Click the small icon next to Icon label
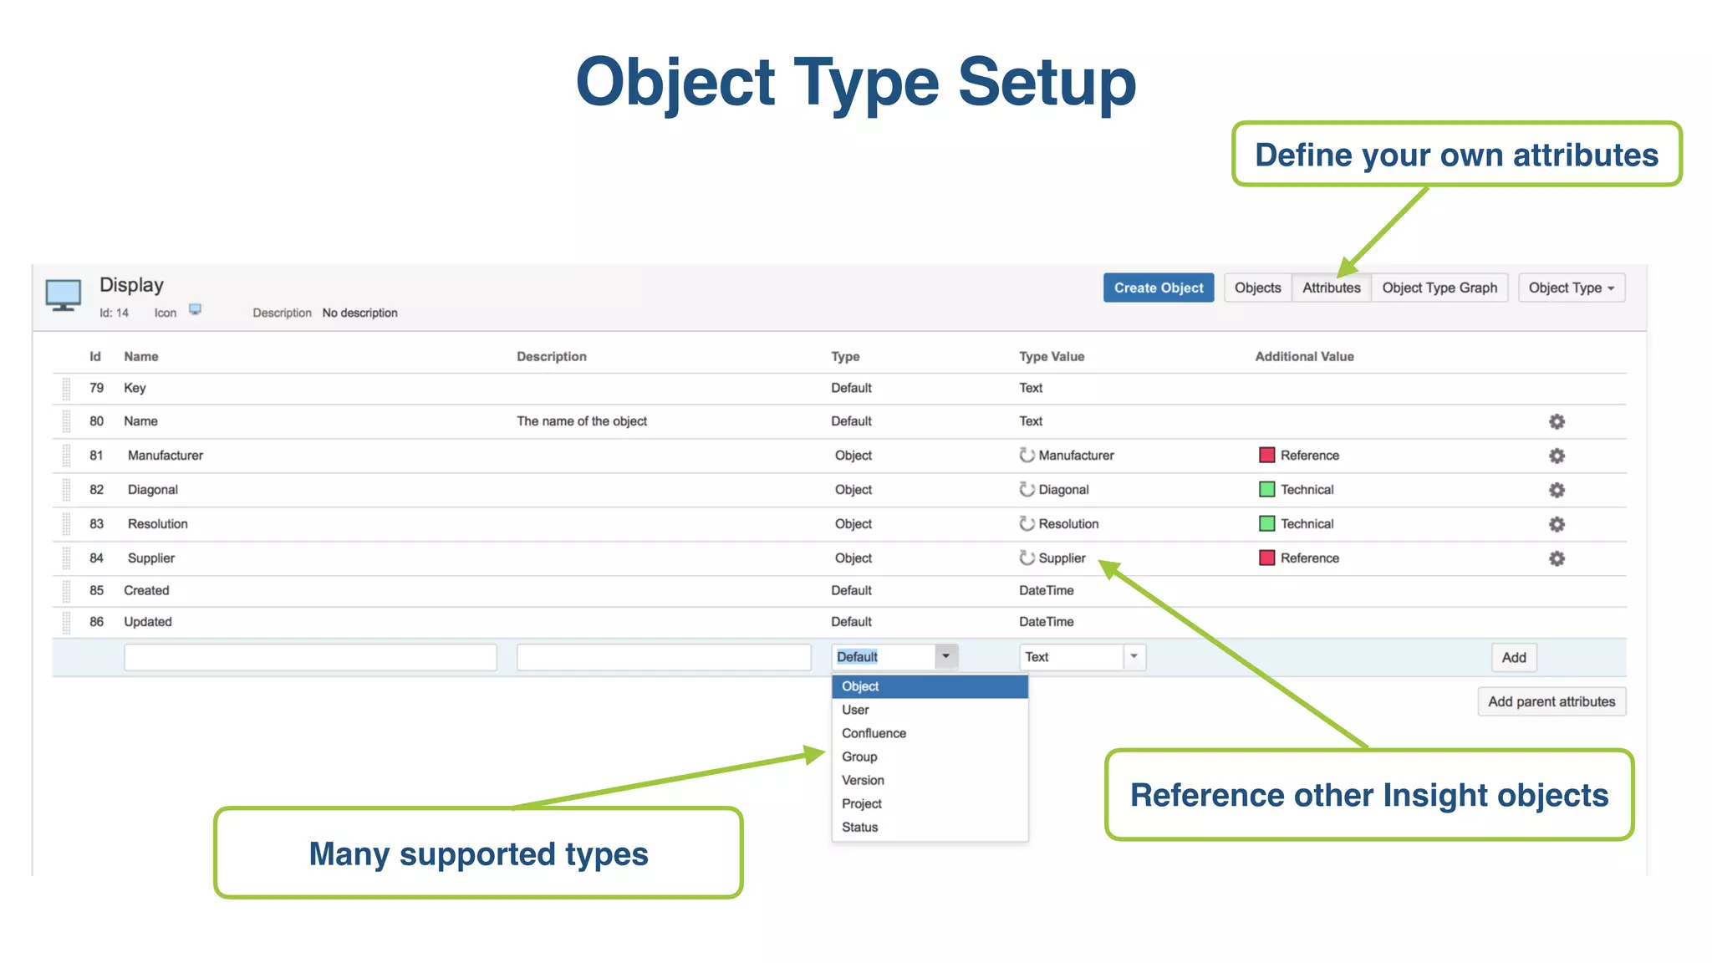The width and height of the screenshot is (1712, 963). (x=195, y=309)
